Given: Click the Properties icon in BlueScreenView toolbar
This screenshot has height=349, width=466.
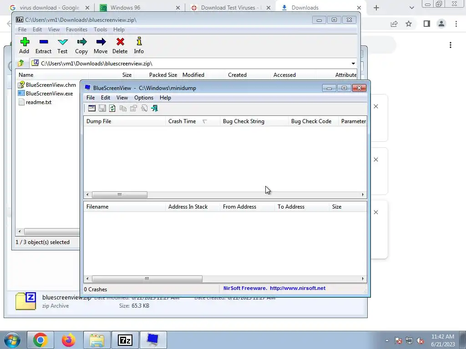Looking at the screenshot, I should pyautogui.click(x=133, y=108).
